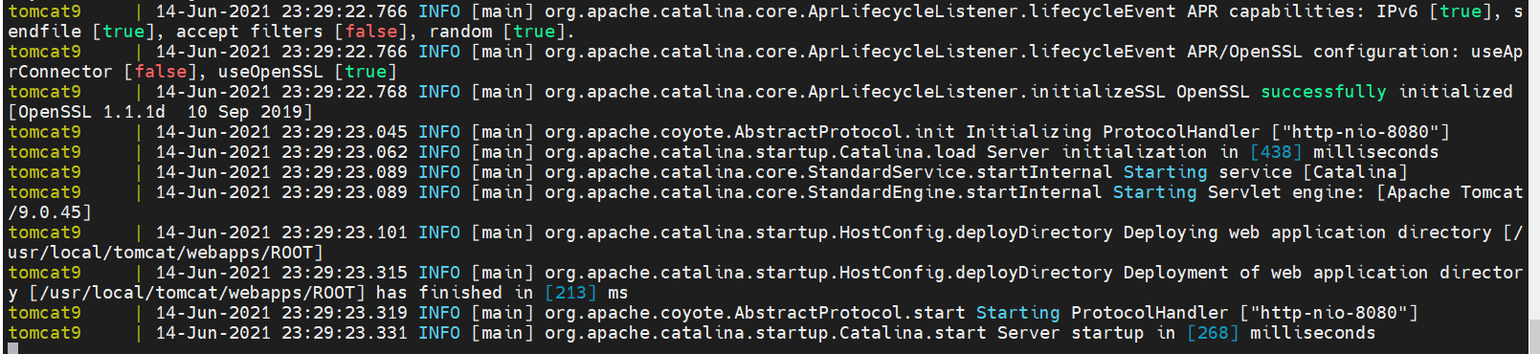Click the red 'false' after accept filters
Screen dimensions: 1540x354
pos(370,32)
